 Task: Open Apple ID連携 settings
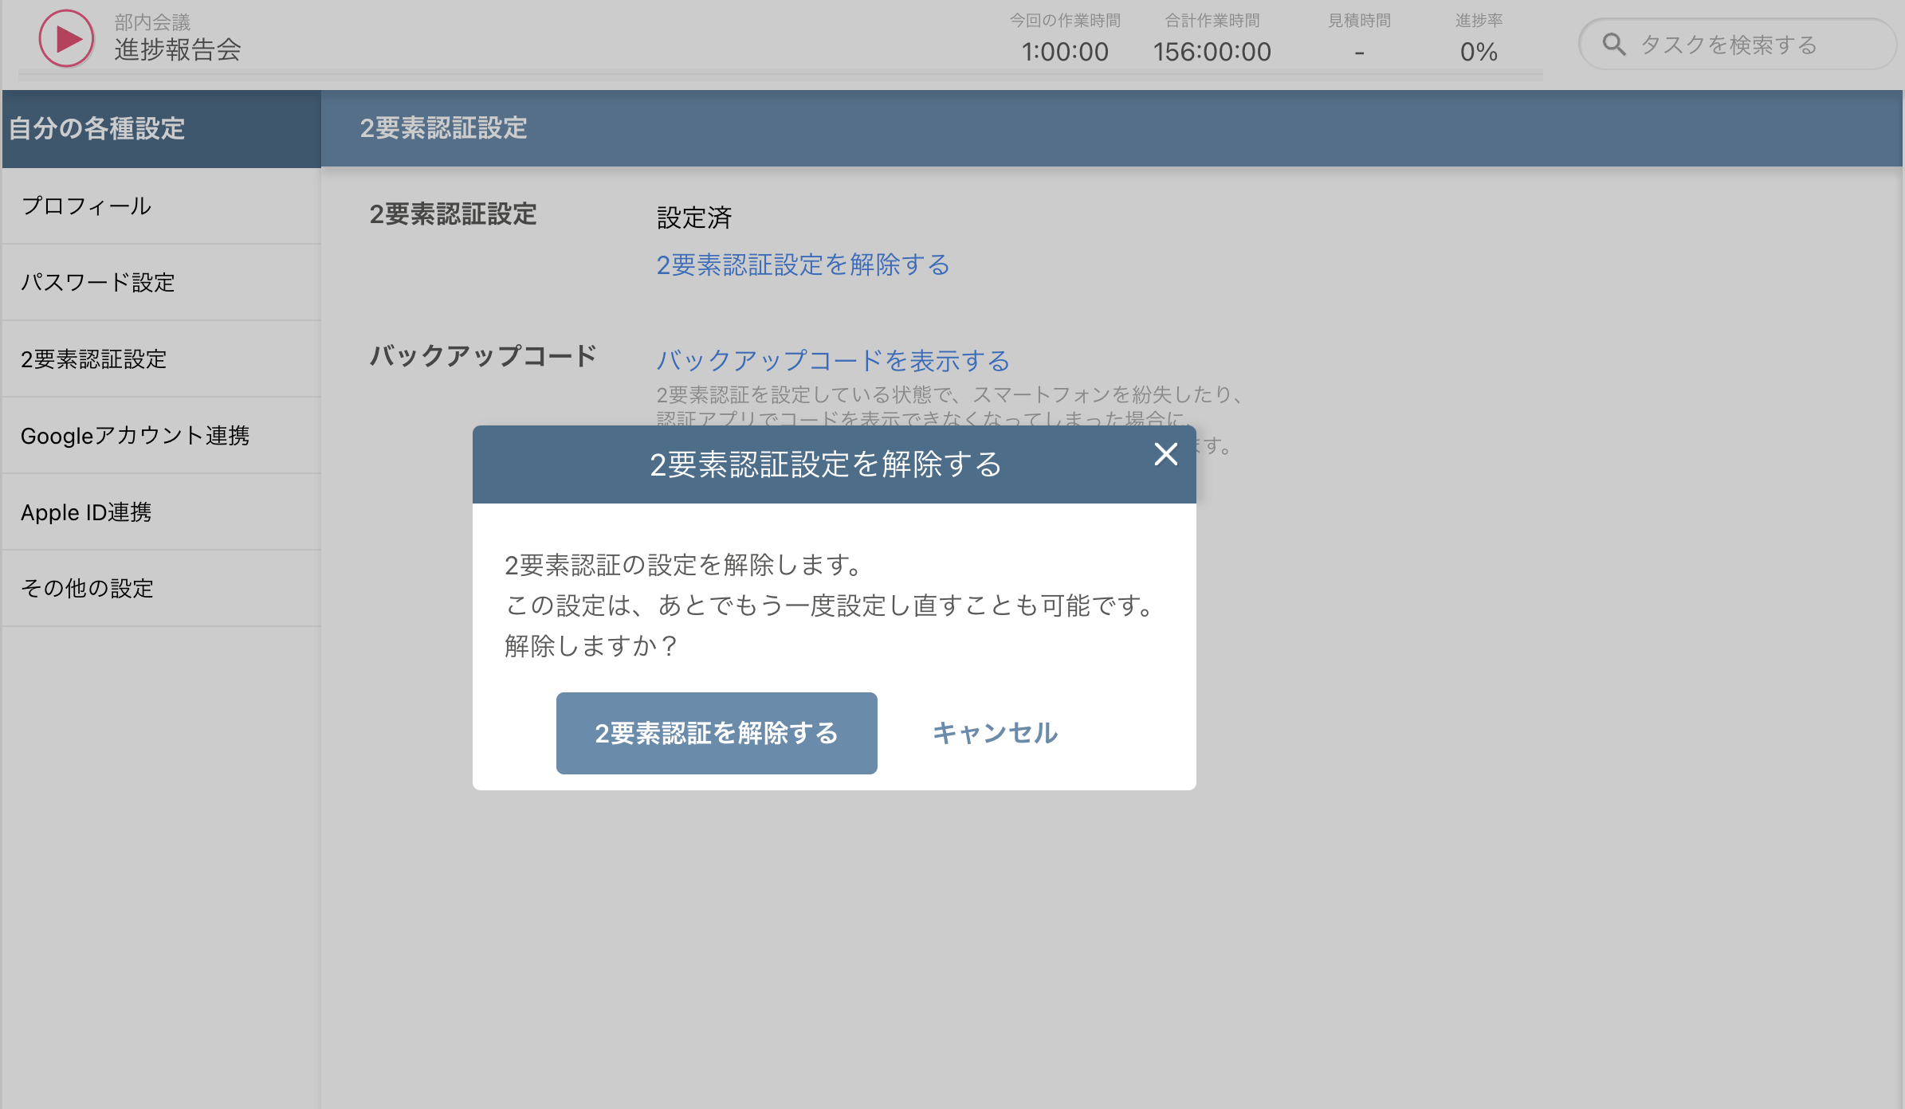[86, 512]
